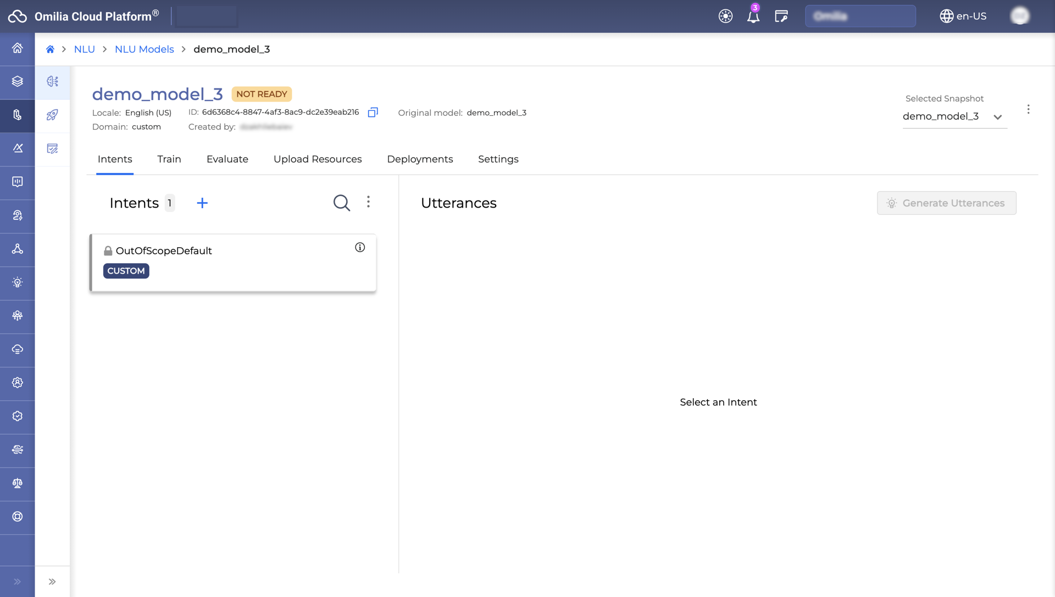The height and width of the screenshot is (597, 1055).
Task: Click the OutOfScopeDefault info icon
Action: click(360, 248)
